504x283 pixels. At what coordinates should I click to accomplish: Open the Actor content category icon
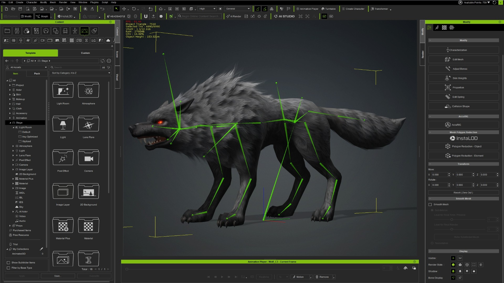coord(17,31)
